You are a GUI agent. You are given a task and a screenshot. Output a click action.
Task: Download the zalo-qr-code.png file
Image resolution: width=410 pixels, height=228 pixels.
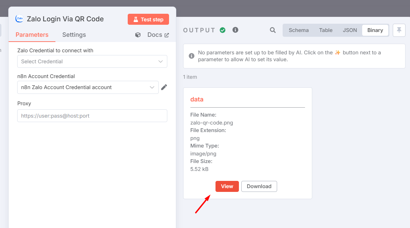259,186
